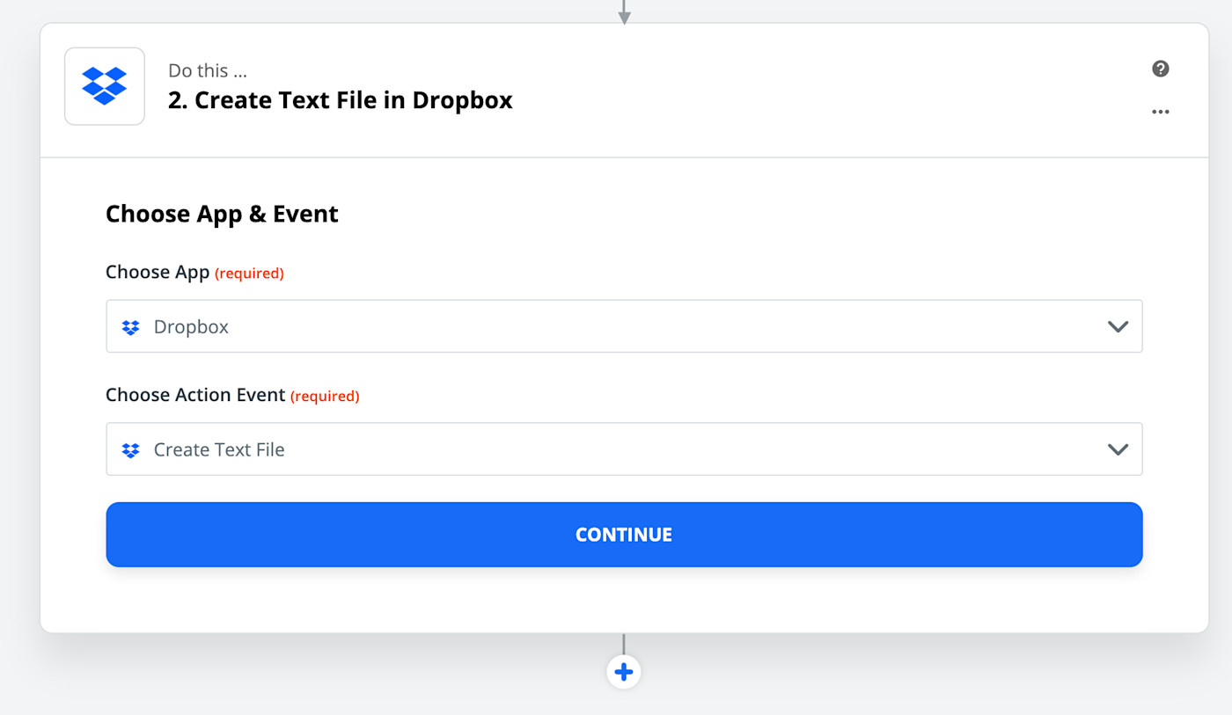The height and width of the screenshot is (715, 1232).
Task: Expand the Choose App dropdown chevron
Action: [1118, 326]
